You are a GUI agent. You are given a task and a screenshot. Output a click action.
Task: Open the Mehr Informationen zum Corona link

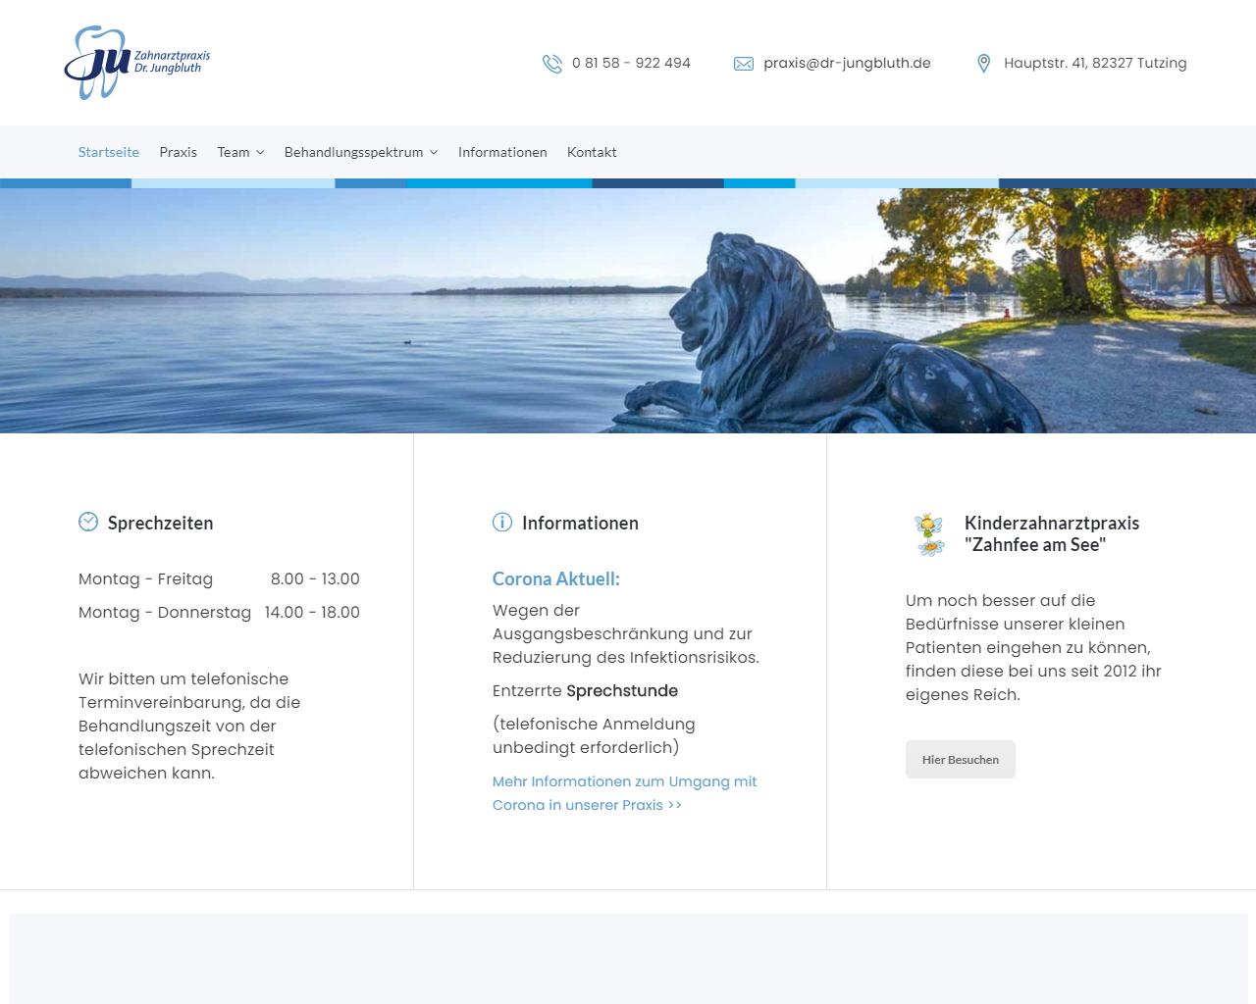point(624,793)
